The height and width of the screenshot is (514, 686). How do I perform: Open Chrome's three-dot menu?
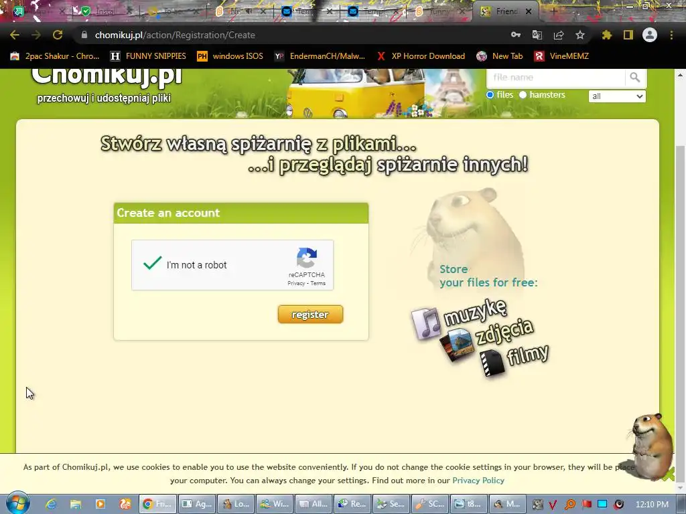click(671, 35)
